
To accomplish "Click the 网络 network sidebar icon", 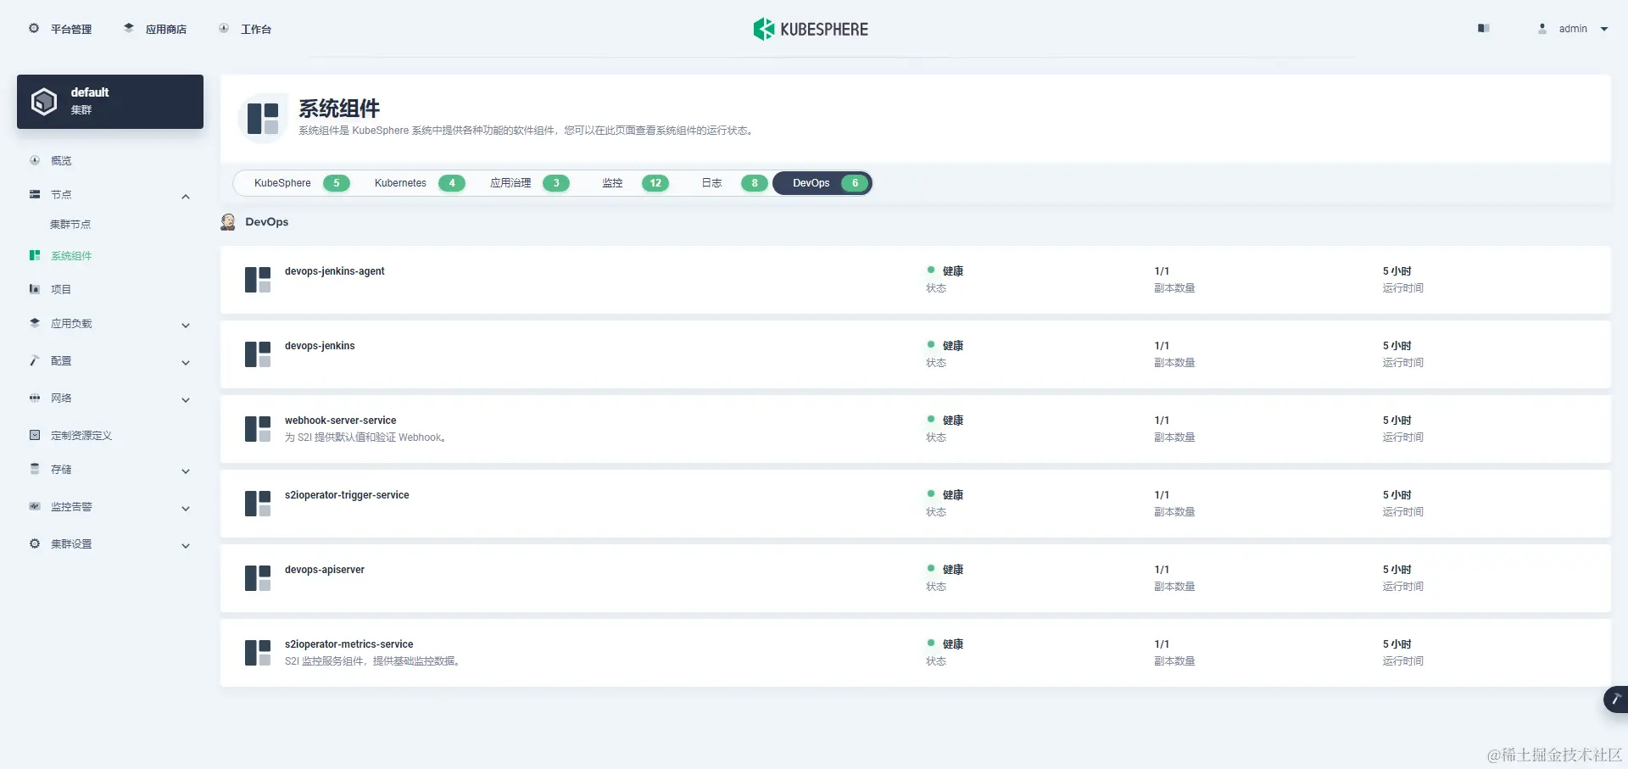I will 35,398.
